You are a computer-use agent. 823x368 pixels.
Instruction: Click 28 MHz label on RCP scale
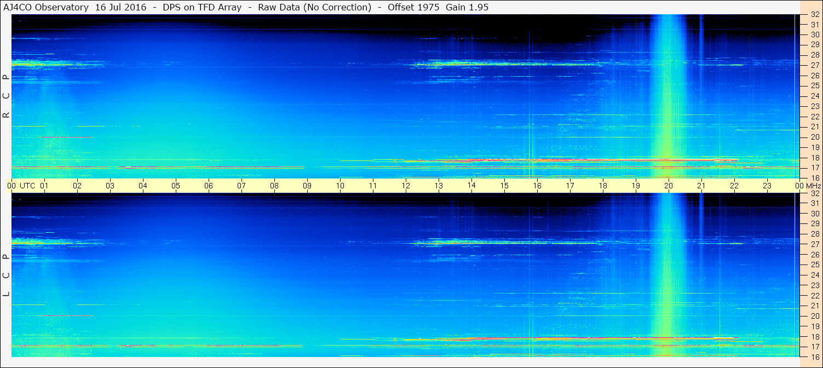pyautogui.click(x=814, y=55)
